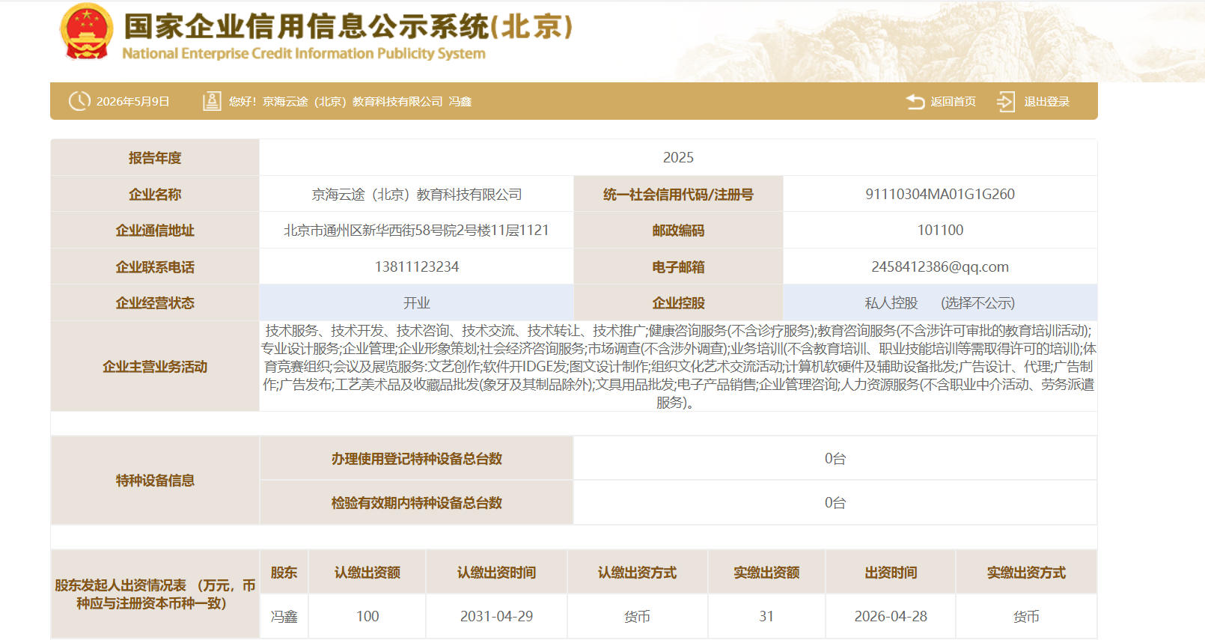
Task: Click the 电子邮箱 label cell
Action: (678, 267)
